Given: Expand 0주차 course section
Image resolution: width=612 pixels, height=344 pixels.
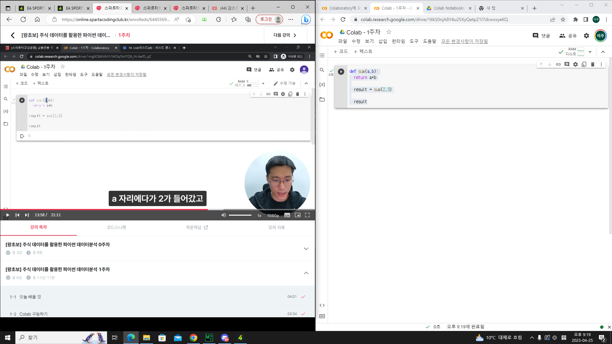Looking at the screenshot, I should (x=306, y=248).
